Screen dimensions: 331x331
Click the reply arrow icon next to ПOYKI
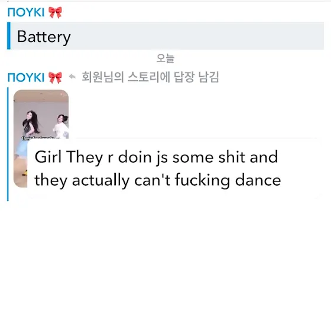coord(72,77)
